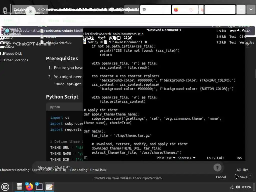Switch to text editor in taskbar
This screenshot has height=192, width=256.
49,186
